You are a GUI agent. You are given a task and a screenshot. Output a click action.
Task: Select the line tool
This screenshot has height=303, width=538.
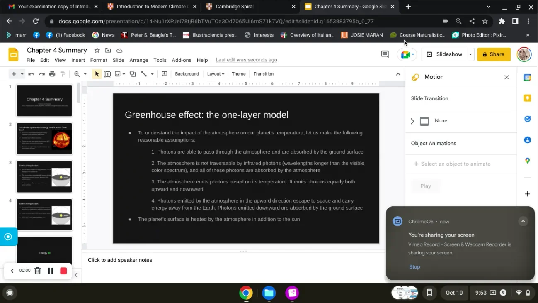click(x=144, y=74)
